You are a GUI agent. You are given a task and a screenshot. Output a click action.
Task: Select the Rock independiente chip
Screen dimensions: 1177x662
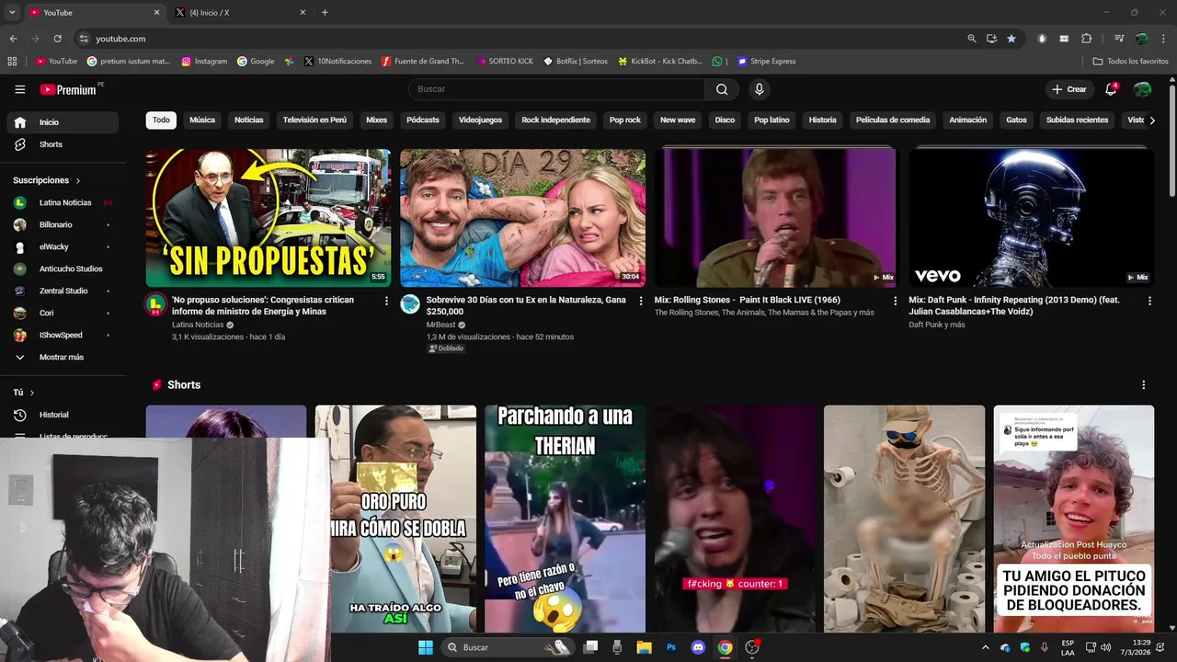(x=556, y=120)
